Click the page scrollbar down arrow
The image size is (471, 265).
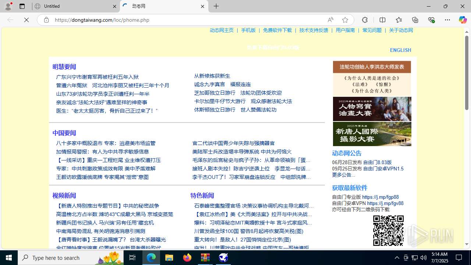[467, 244]
